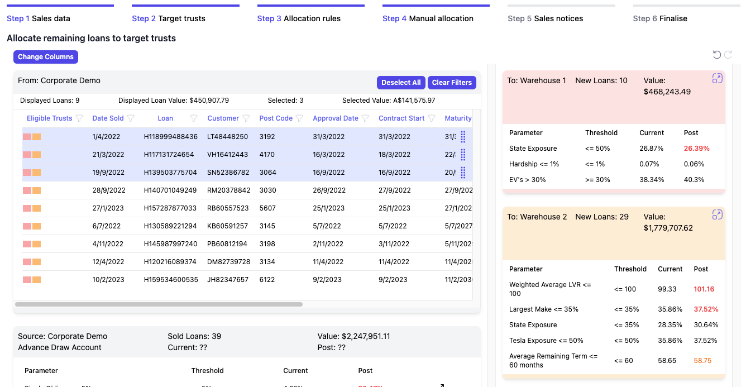
Task: Click customer ID VH16412443
Action: pyautogui.click(x=228, y=155)
